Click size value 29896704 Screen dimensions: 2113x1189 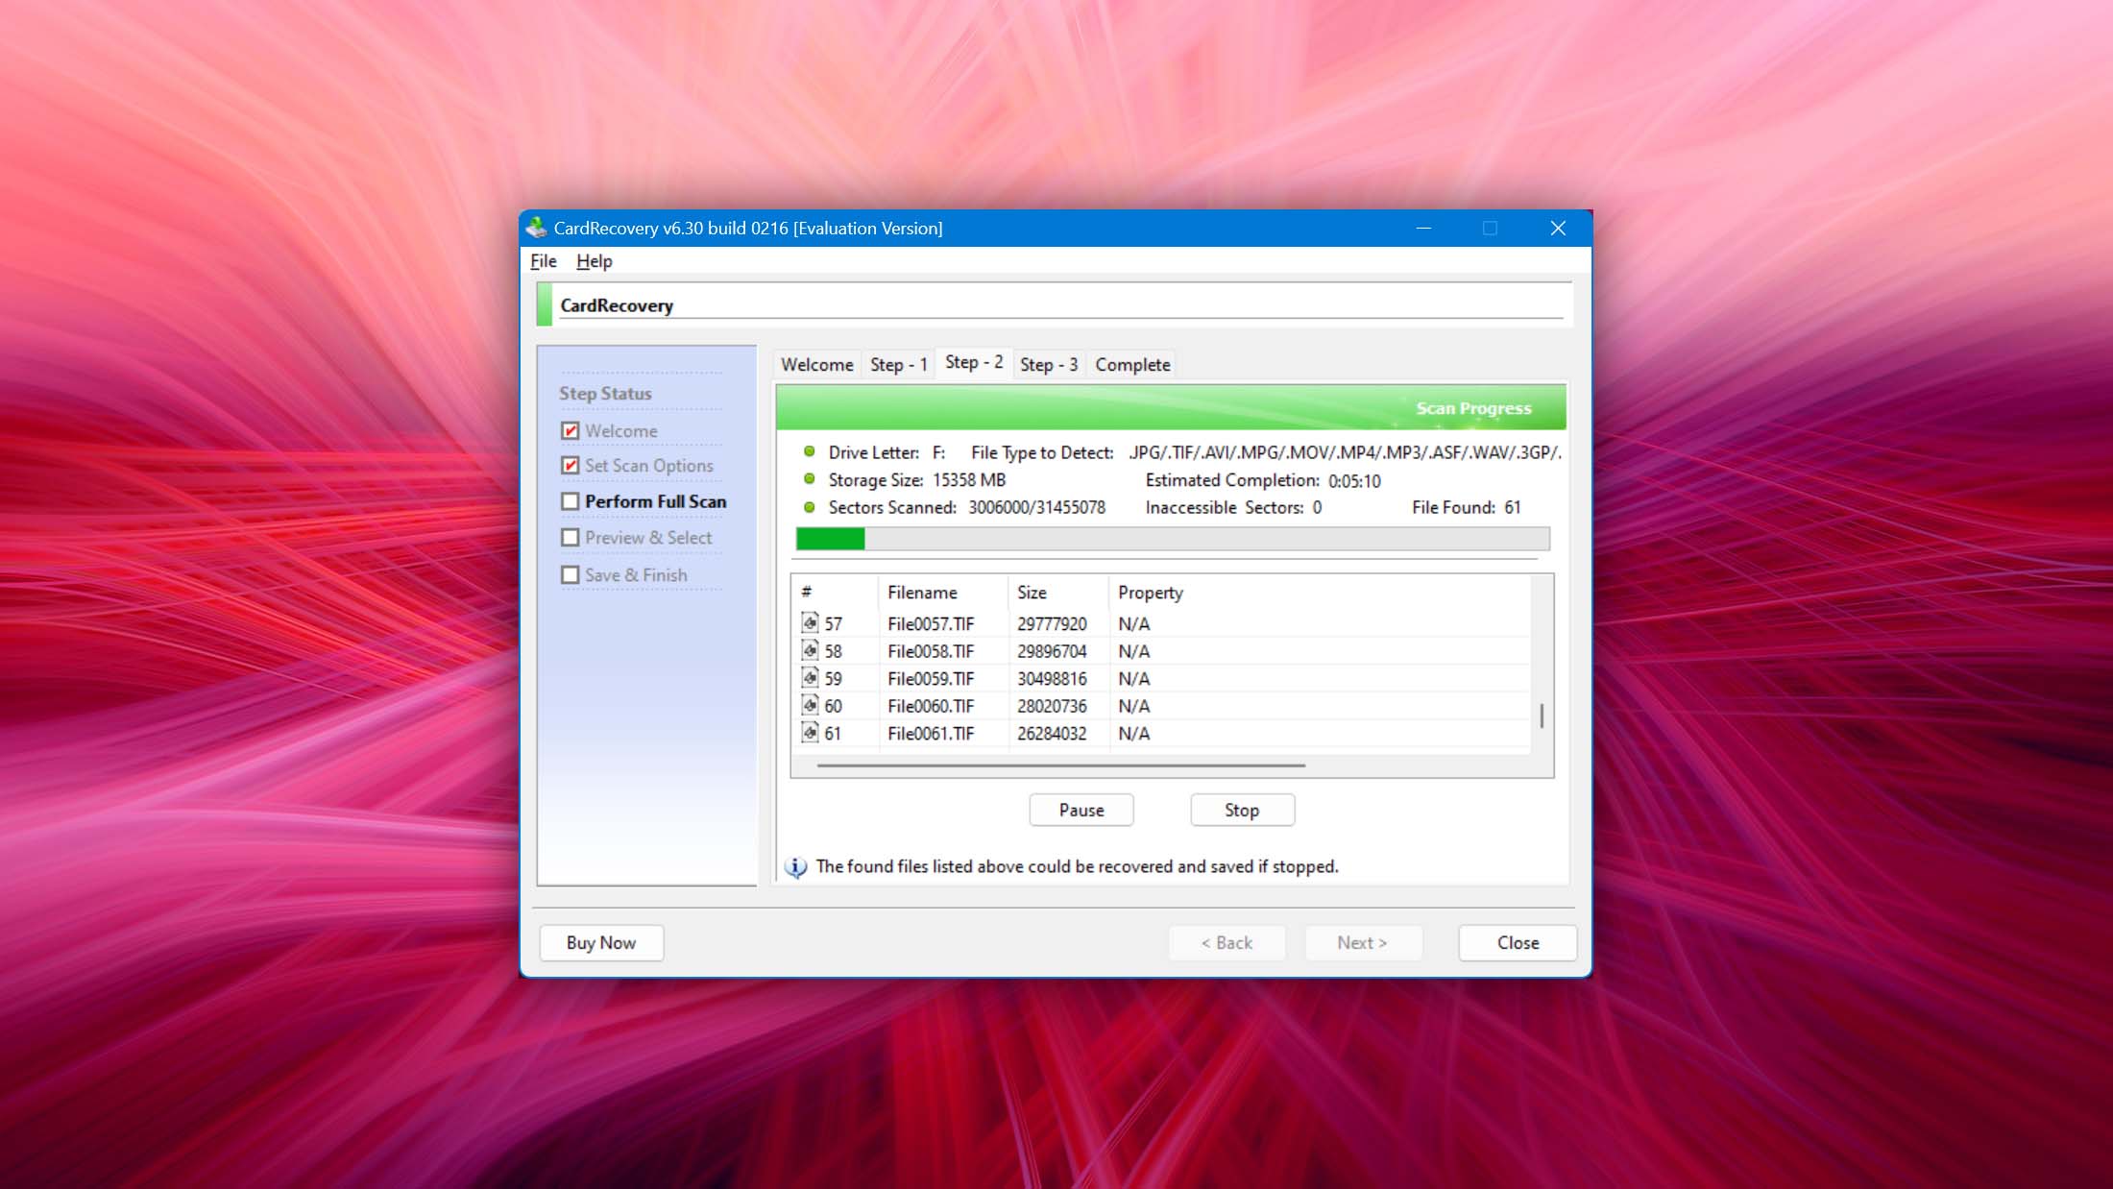(x=1052, y=651)
